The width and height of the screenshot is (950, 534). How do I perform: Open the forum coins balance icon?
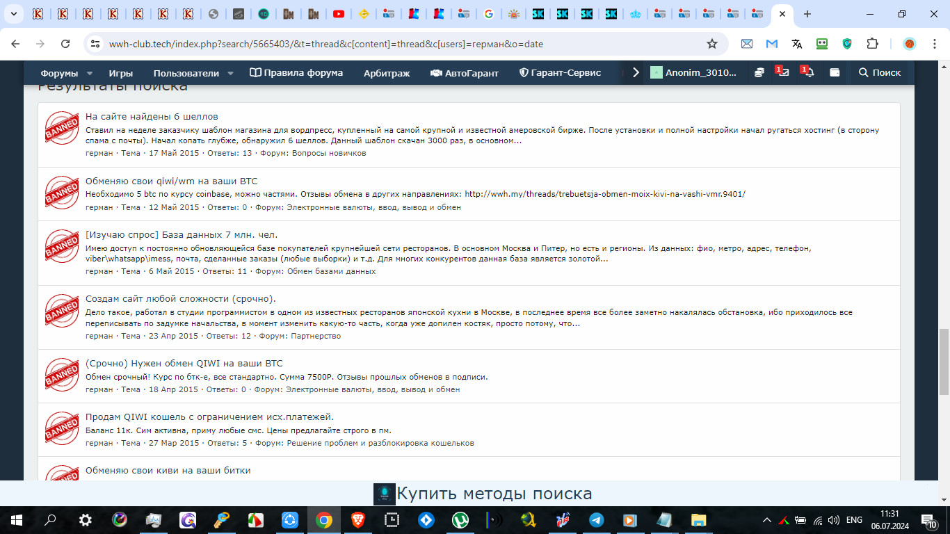pyautogui.click(x=759, y=72)
